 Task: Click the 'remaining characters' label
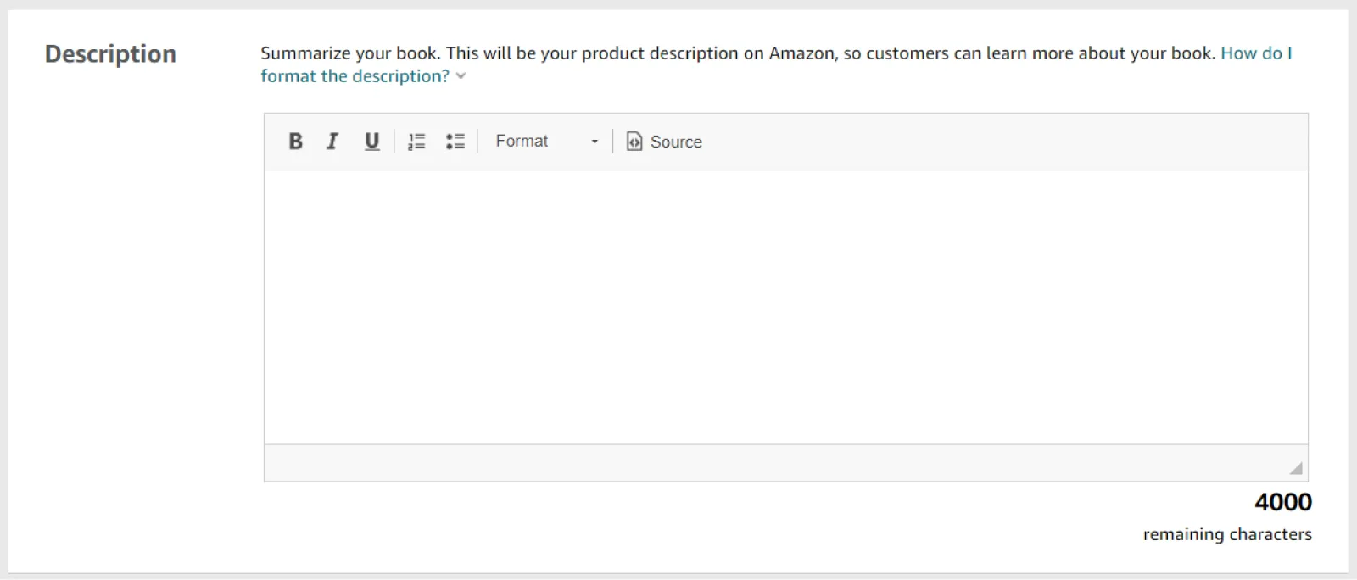point(1226,534)
